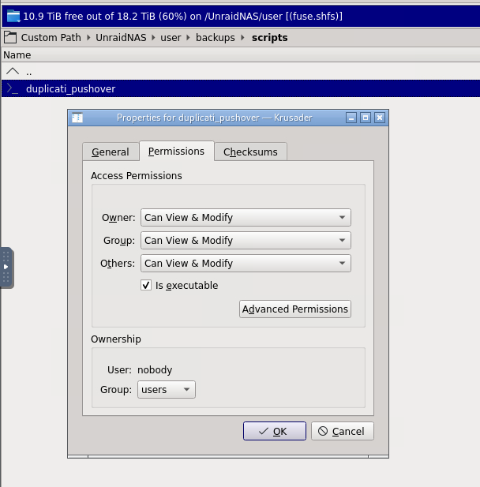Click the Properties dialog title bar icon
The width and height of the screenshot is (480, 487).
[x=77, y=118]
